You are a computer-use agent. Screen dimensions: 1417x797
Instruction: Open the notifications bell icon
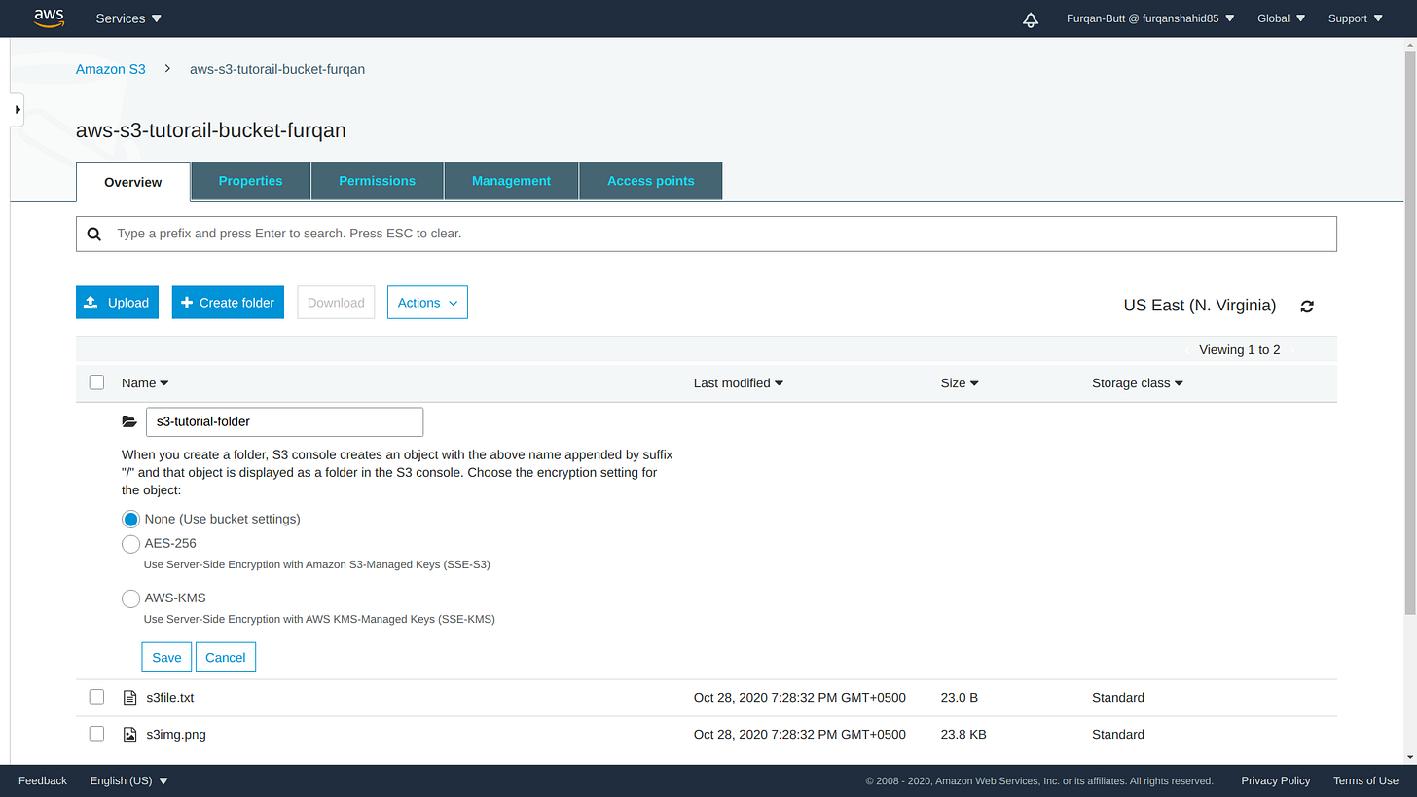[1031, 18]
